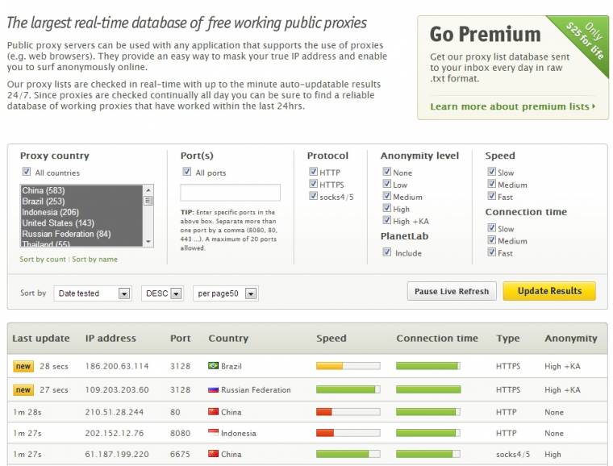Click the Last update column header
This screenshot has width=613, height=466.
[41, 339]
